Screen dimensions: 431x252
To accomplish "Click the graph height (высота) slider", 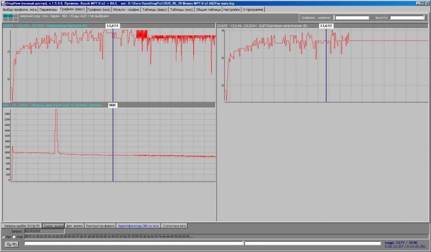I will tap(408, 18).
